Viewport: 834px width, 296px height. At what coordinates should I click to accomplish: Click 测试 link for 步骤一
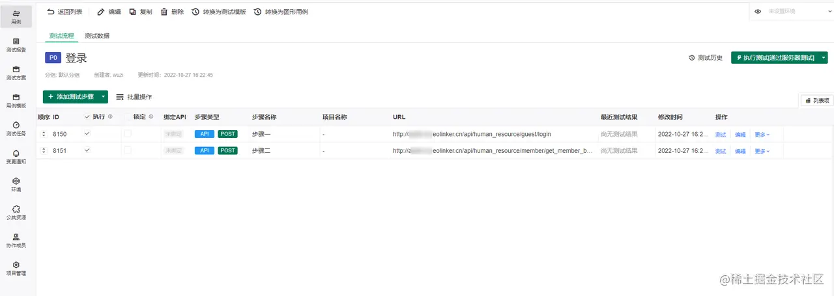[721, 135]
